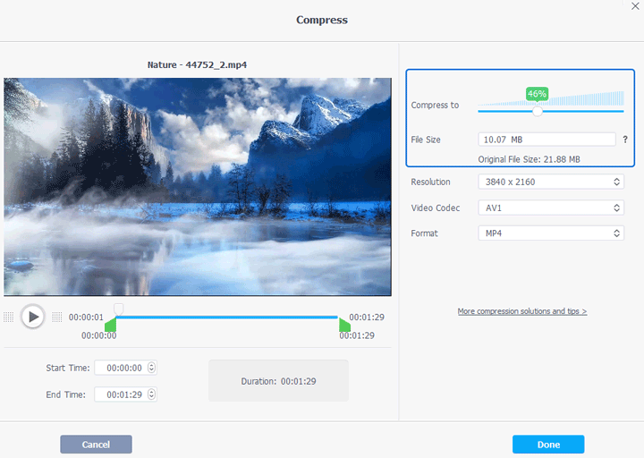Open the Video Codec dropdown
This screenshot has width=644, height=458.
coord(551,208)
